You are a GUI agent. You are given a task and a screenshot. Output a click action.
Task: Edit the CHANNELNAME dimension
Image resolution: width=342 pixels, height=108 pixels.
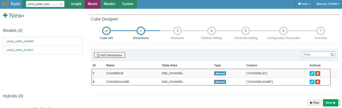coord(312,82)
